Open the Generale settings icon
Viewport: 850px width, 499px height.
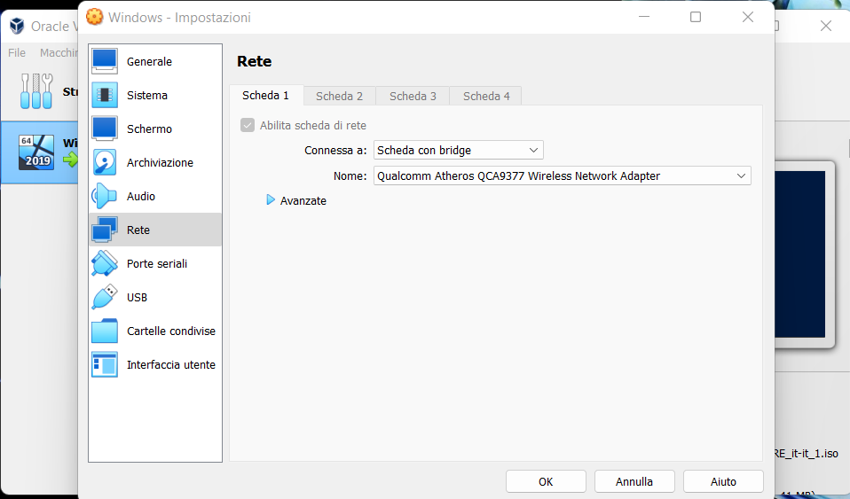tap(105, 61)
